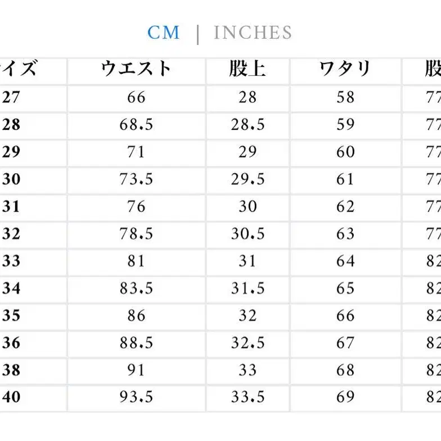Click the ウエスト value 66
Screen dimensions: 441x441
click(x=136, y=97)
